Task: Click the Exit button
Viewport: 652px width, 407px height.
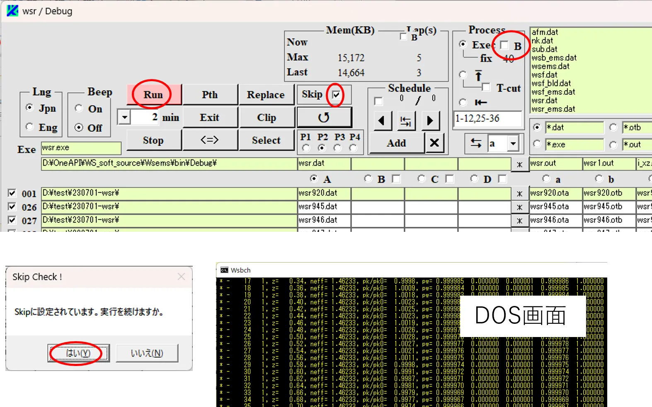Action: tap(210, 117)
